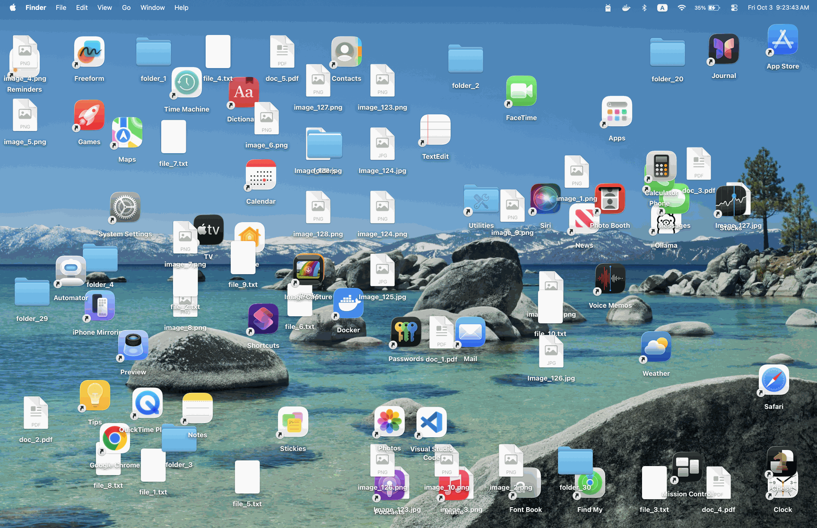The image size is (817, 528).
Task: Select the System Settings gear icon
Action: pyautogui.click(x=125, y=208)
